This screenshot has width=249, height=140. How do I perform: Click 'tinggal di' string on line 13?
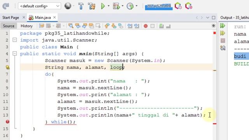[153, 115]
